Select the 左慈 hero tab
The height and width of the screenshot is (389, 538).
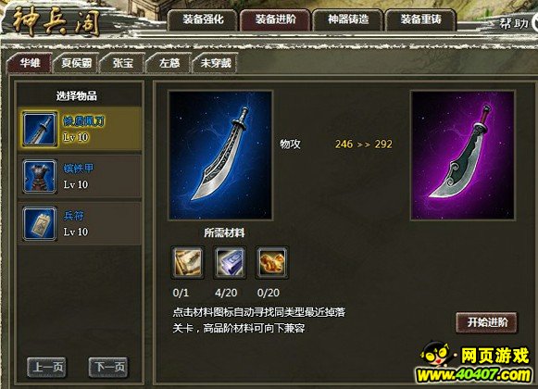click(x=169, y=63)
